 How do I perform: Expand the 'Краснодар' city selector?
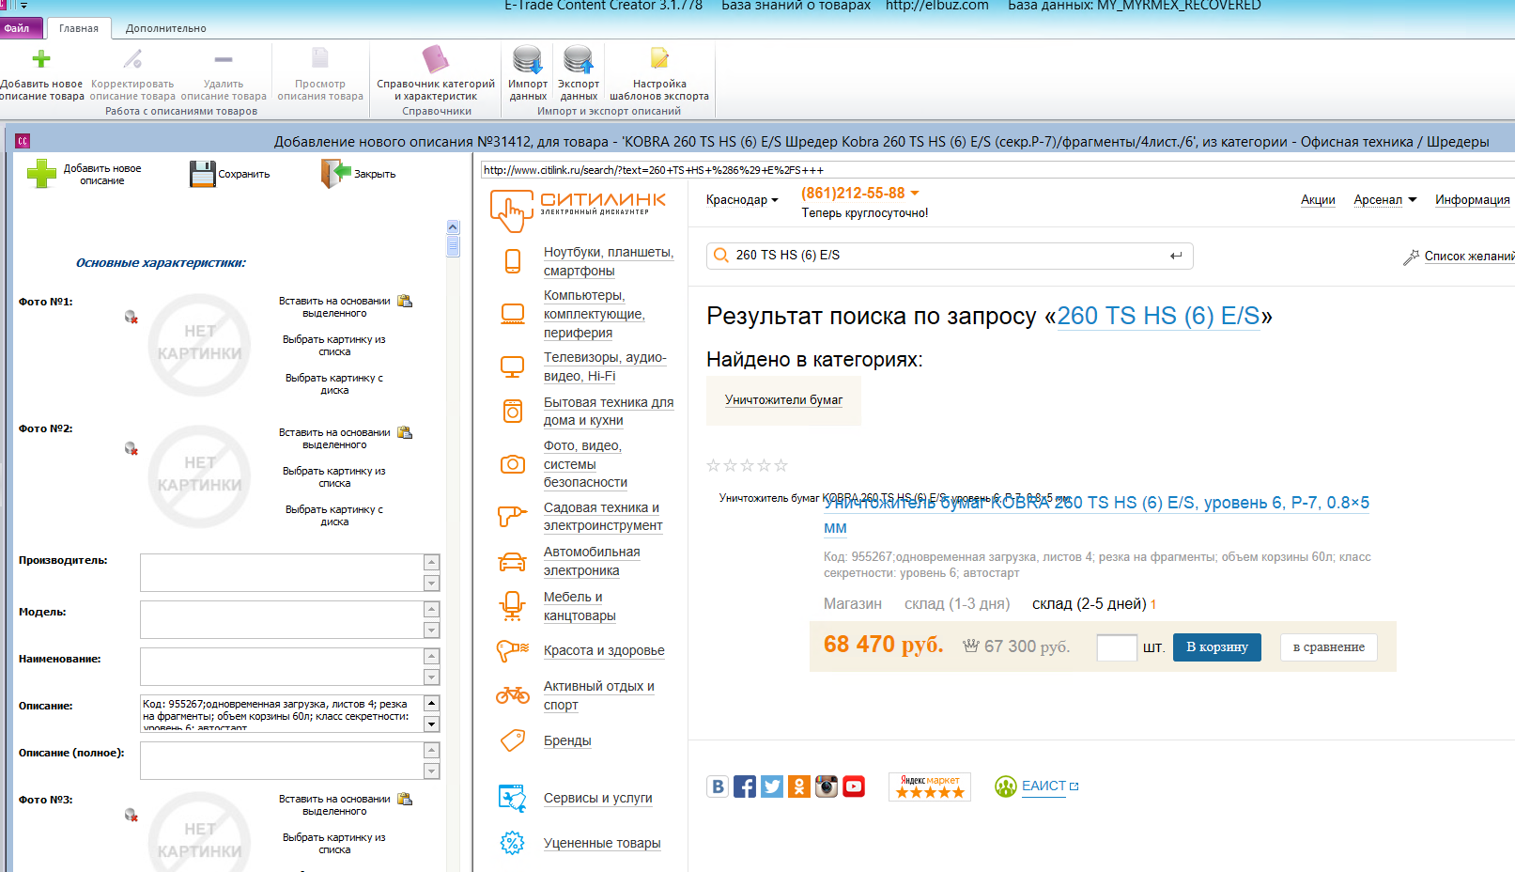(742, 200)
